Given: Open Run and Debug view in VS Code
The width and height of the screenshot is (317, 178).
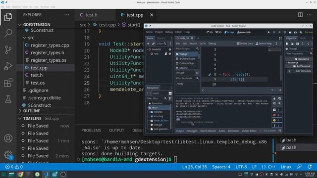Looking at the screenshot, I should point(8,66).
